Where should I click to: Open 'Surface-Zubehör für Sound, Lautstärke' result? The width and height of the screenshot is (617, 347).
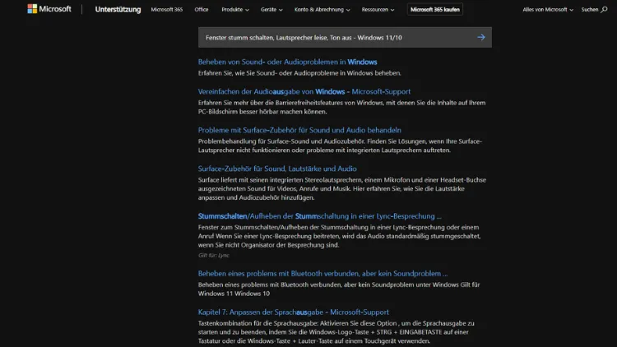[277, 169]
